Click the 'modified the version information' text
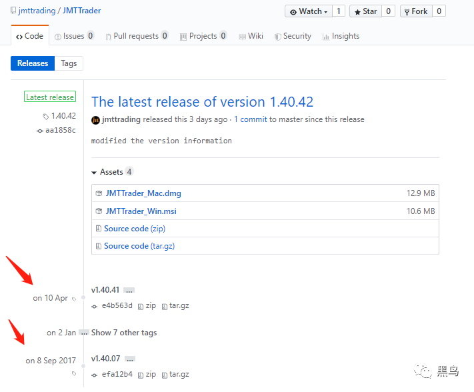 (x=161, y=141)
